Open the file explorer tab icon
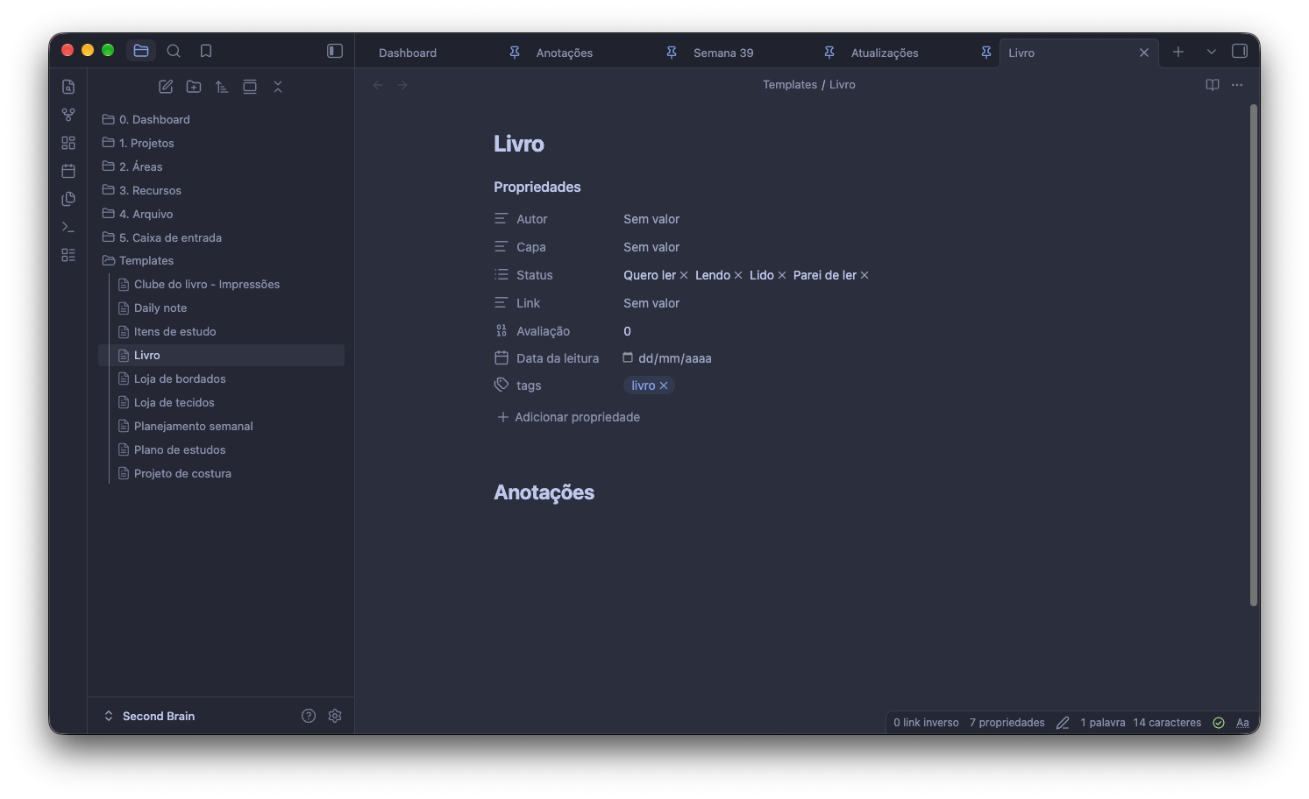Screen dimensions: 1309x799 click(141, 51)
